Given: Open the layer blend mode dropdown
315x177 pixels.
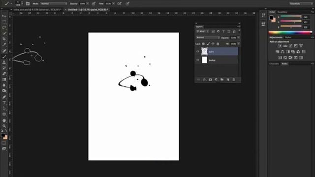Looking at the screenshot, I should click(x=208, y=37).
